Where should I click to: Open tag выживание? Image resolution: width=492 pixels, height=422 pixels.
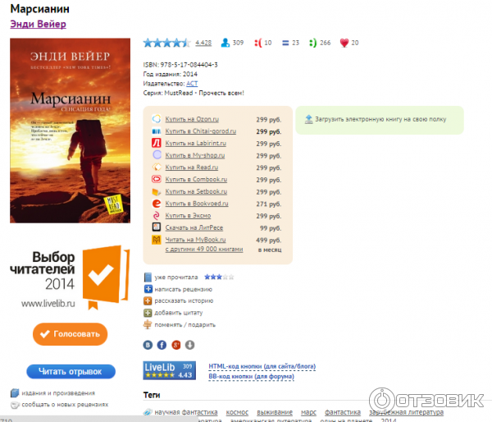[275, 412]
